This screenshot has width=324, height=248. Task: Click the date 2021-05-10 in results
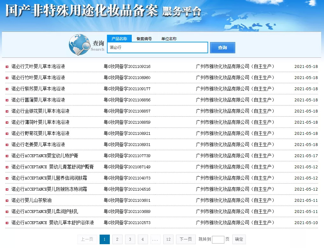pos(306,223)
